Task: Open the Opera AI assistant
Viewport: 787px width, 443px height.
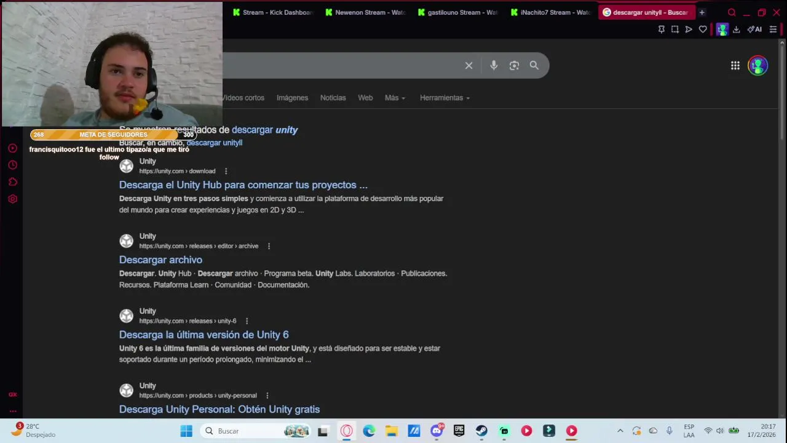Action: coord(754,29)
